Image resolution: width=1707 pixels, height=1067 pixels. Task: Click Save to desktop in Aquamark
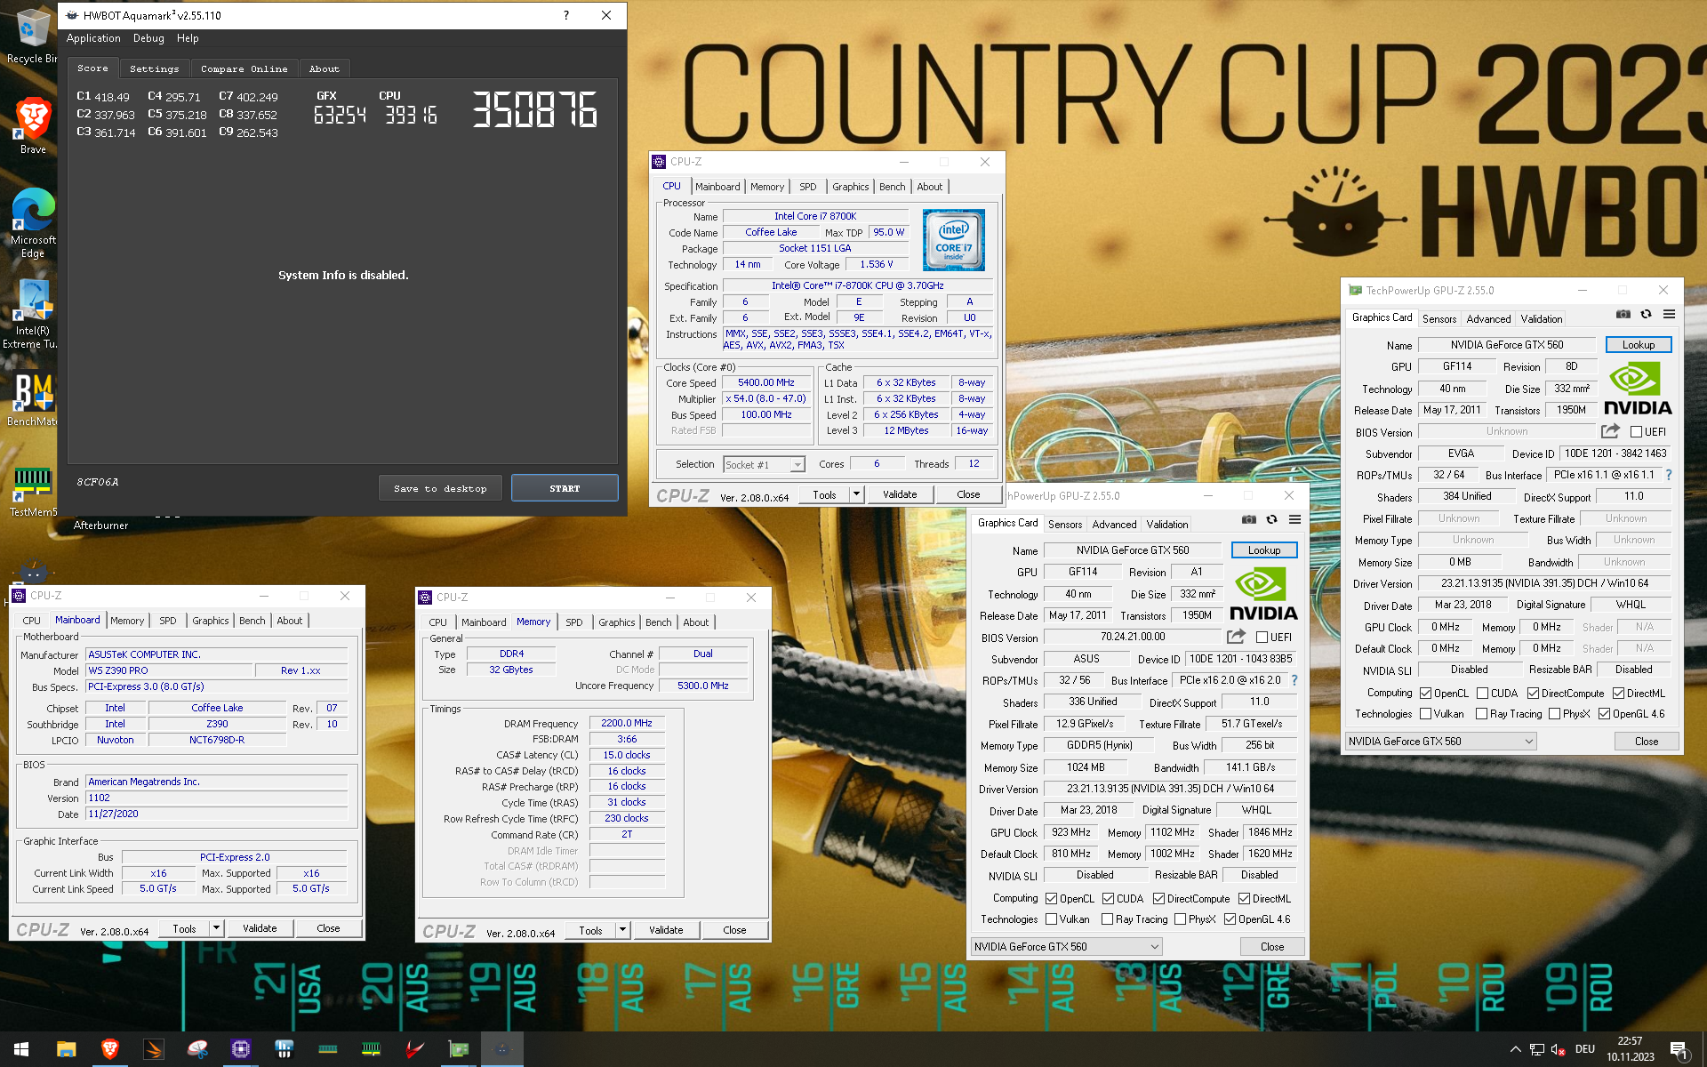coord(440,488)
